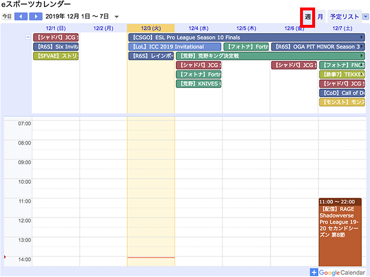Open the calendar options dropdown arrow at top right
This screenshot has height=277, width=370.
pos(366,17)
